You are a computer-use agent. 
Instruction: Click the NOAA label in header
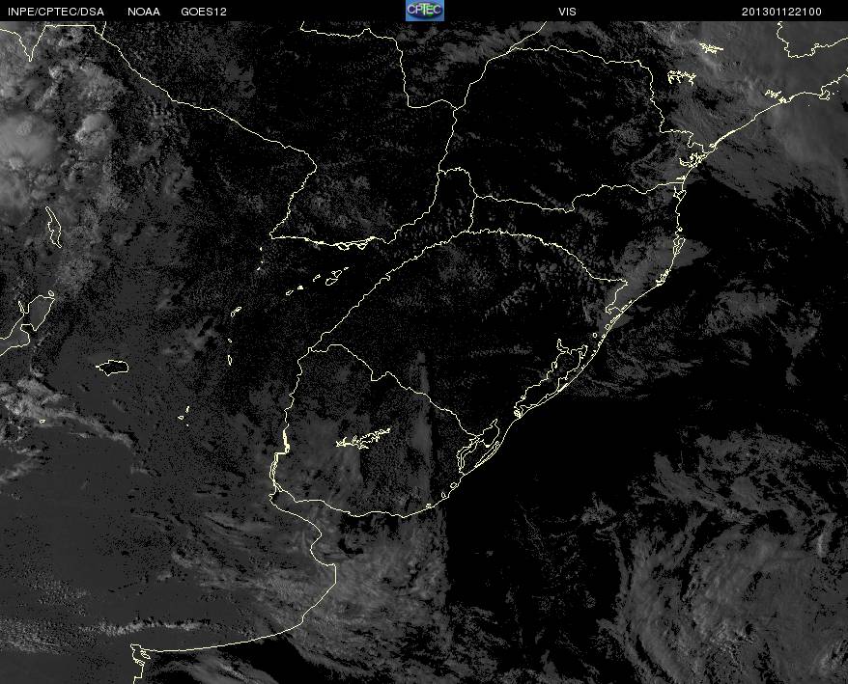144,11
